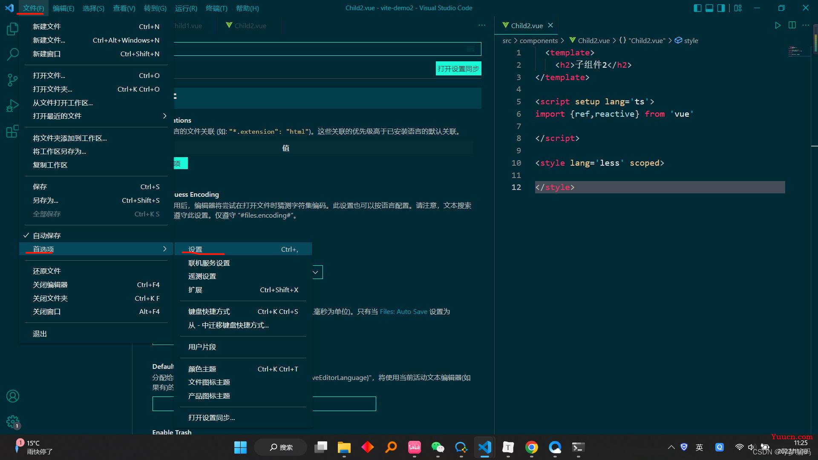
Task: Click style breadcrumb segment
Action: coord(691,40)
